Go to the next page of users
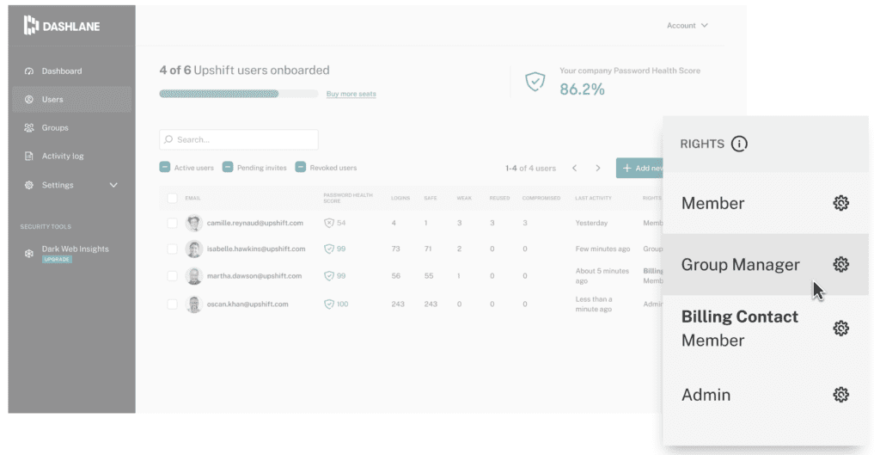The width and height of the screenshot is (880, 455). [598, 169]
